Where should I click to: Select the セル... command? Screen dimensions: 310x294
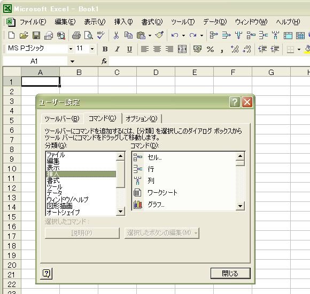click(184, 157)
